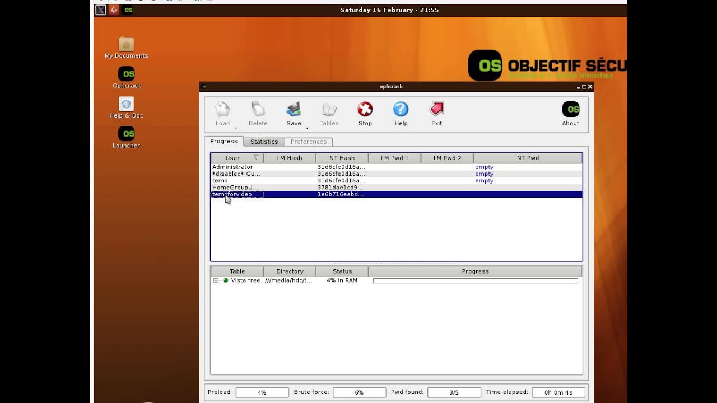The width and height of the screenshot is (717, 403).
Task: Select the HomeGroupU... user row
Action: click(397, 188)
